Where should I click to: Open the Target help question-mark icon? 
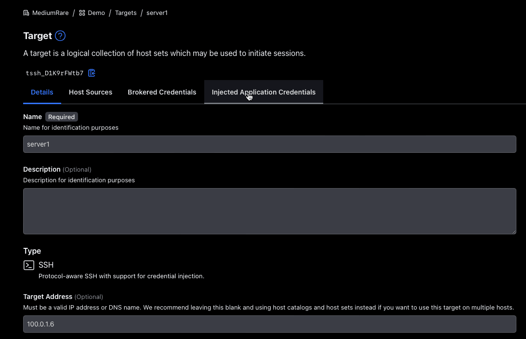[60, 36]
